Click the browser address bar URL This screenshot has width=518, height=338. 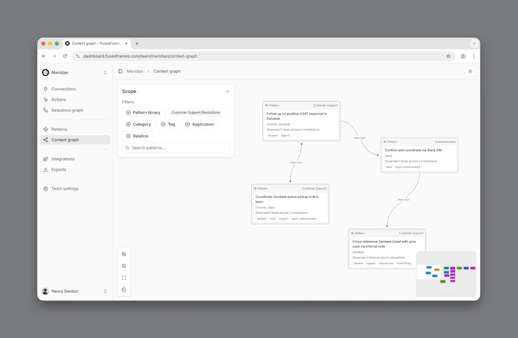pos(141,56)
